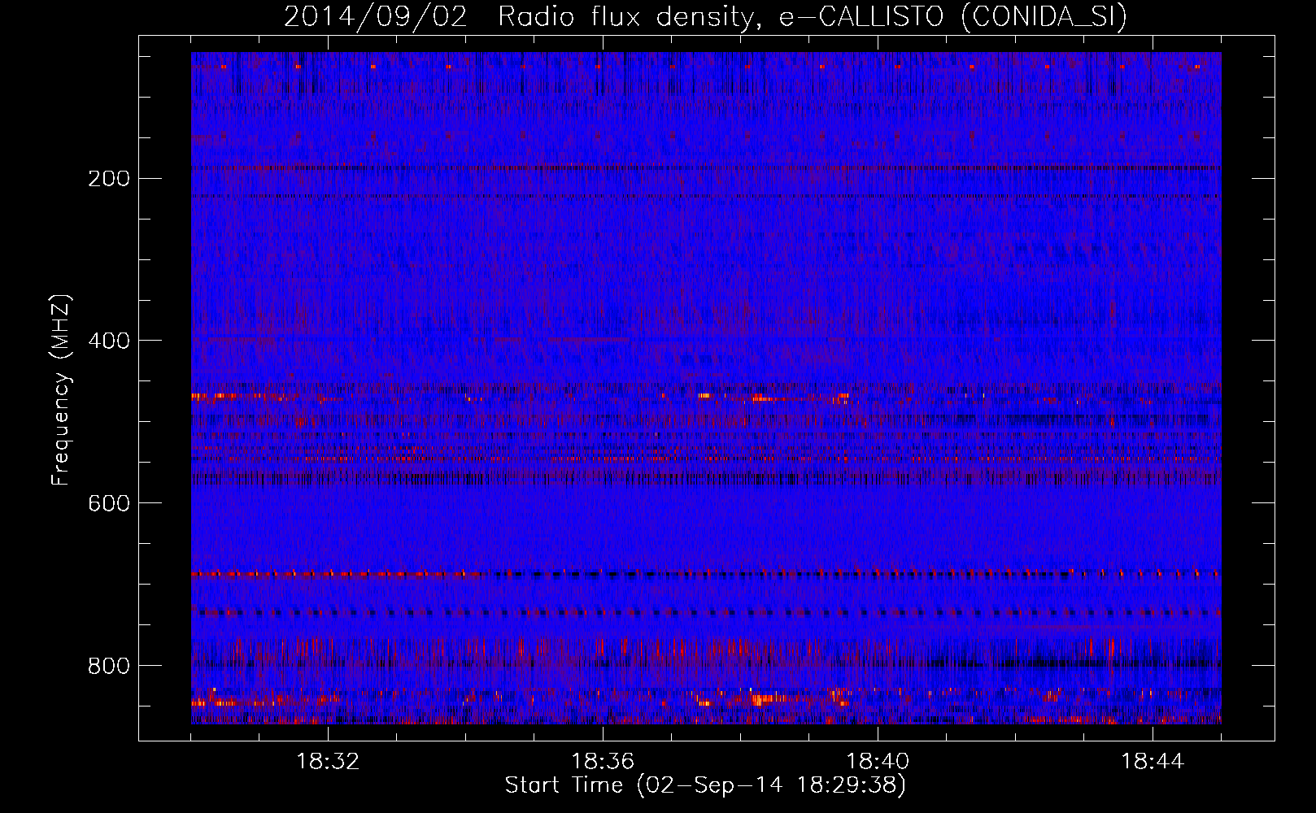The image size is (1316, 813).
Task: Click the '18:44' time axis label
Action: [1153, 762]
